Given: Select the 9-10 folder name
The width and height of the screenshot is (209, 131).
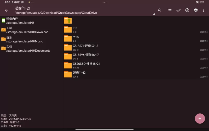Looking at the screenshot, I should tap(76, 37).
